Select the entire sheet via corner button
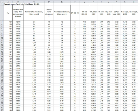138x111 pixels. pyautogui.click(x=2, y=2)
